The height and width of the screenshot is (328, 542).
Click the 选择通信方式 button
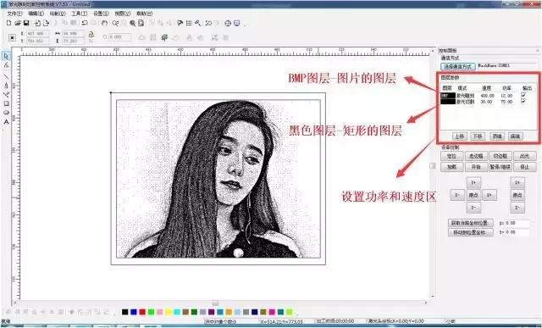[x=458, y=66]
